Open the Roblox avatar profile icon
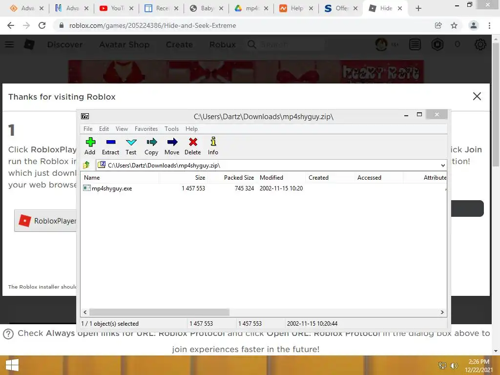 381,44
